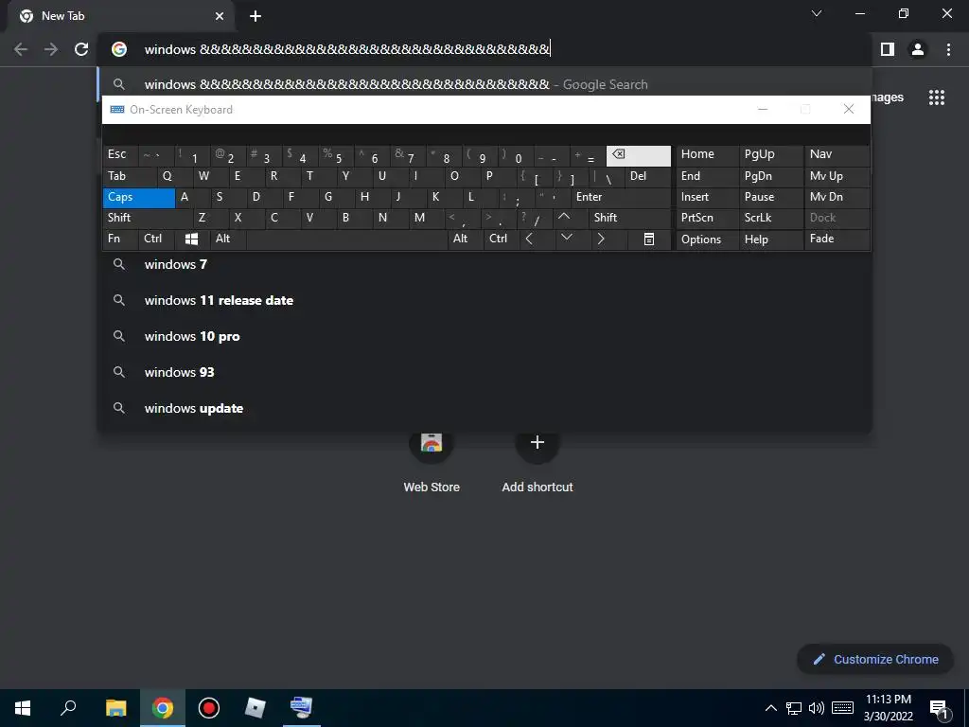The image size is (969, 727).
Task: Toggle the ScrLk key
Action: pyautogui.click(x=770, y=219)
